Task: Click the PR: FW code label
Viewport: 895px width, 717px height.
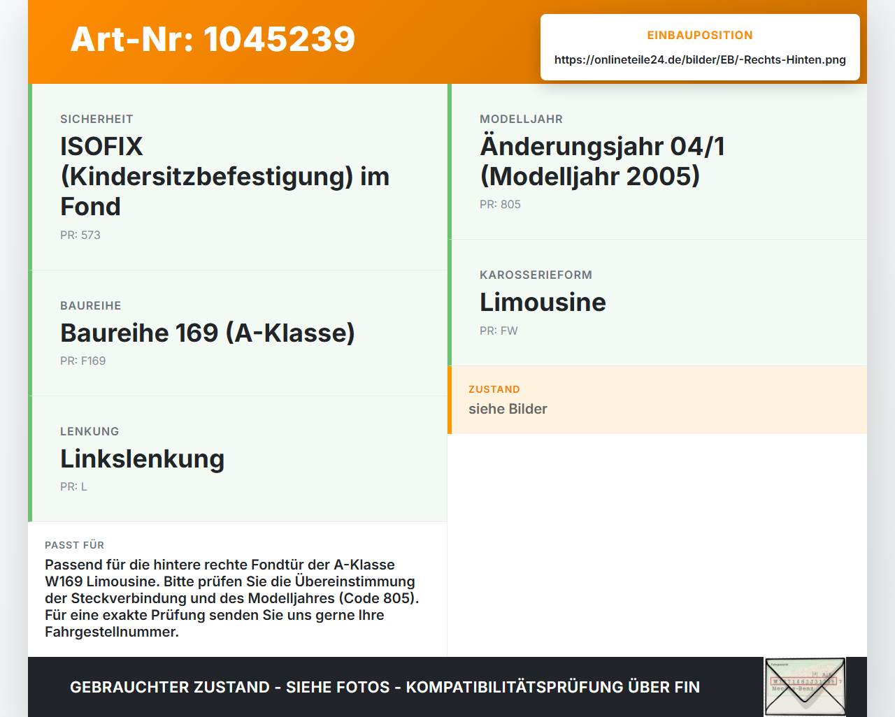Action: coord(499,331)
